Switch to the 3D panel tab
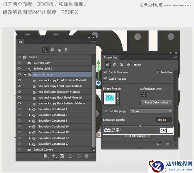Image resolution: width=194 pixels, height=173 pixels. click(x=20, y=42)
